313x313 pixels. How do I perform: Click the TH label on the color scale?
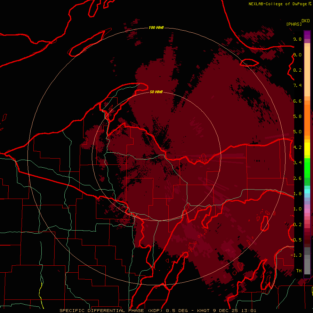coord(299,271)
